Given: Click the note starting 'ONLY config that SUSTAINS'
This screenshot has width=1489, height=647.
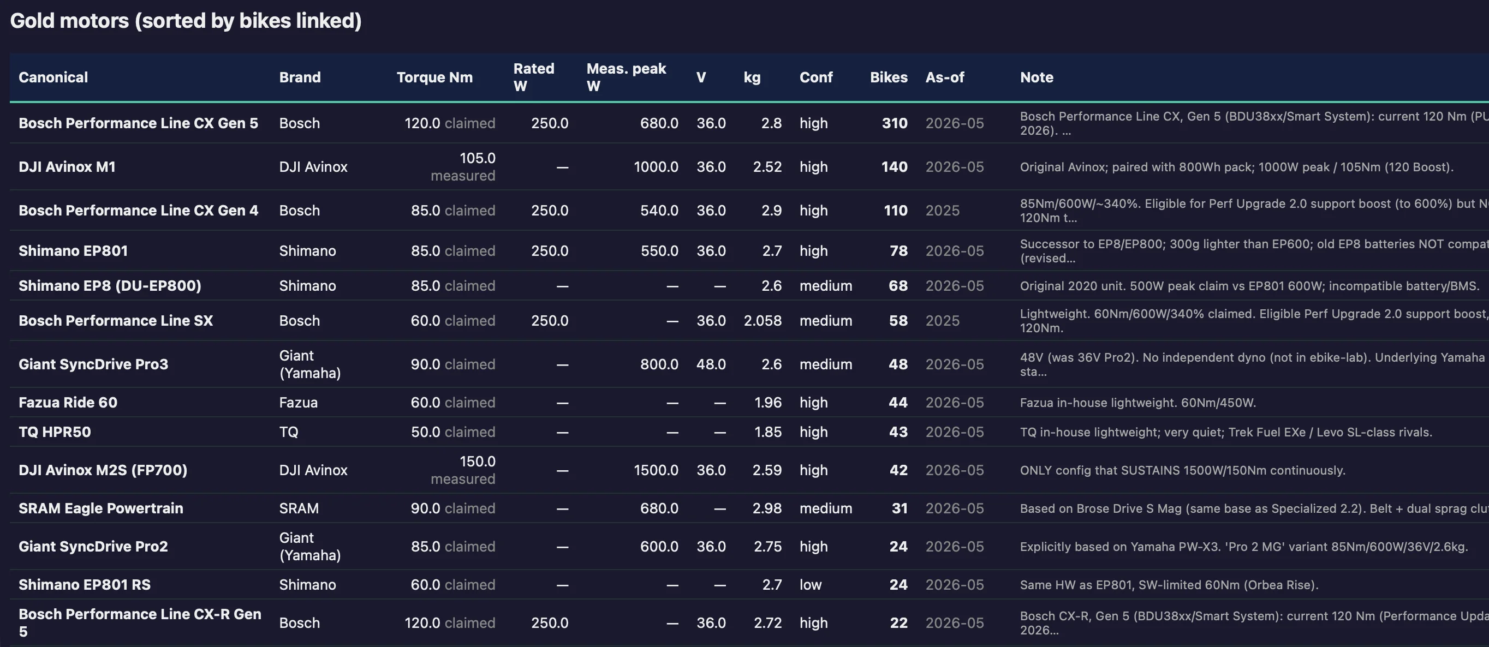Looking at the screenshot, I should tap(1183, 470).
